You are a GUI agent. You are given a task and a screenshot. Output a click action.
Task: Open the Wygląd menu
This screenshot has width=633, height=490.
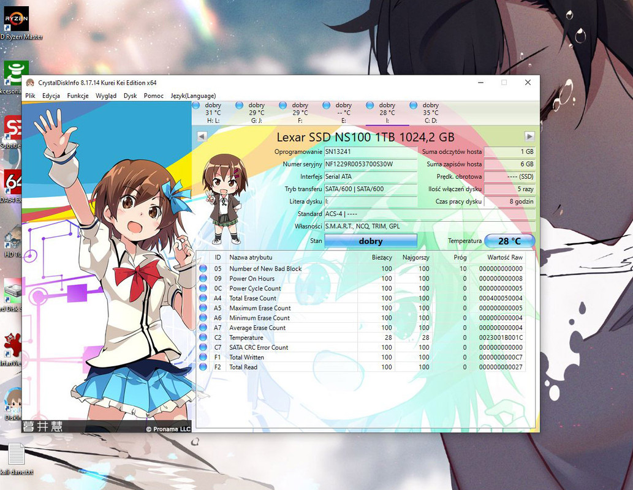106,96
